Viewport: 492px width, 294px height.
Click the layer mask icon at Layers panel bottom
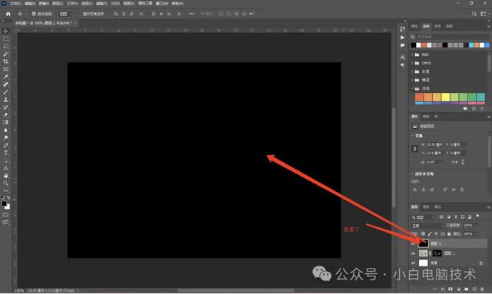pos(450,289)
